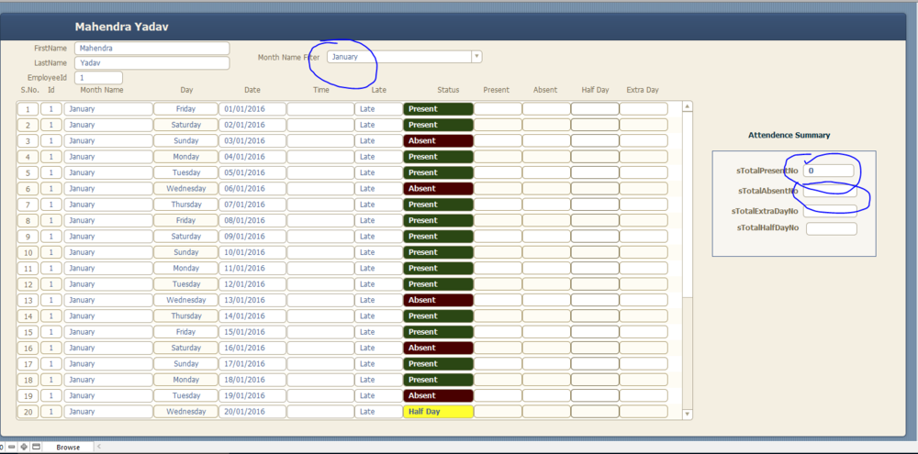Click the Absent status for 16/01/2016
This screenshot has width=918, height=454.
click(x=438, y=348)
